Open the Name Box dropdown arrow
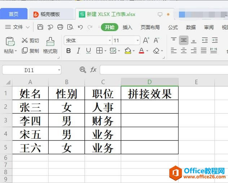 [59, 70]
